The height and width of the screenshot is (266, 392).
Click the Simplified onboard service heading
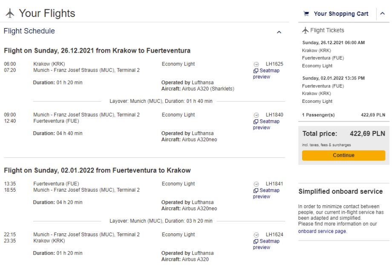340,191
